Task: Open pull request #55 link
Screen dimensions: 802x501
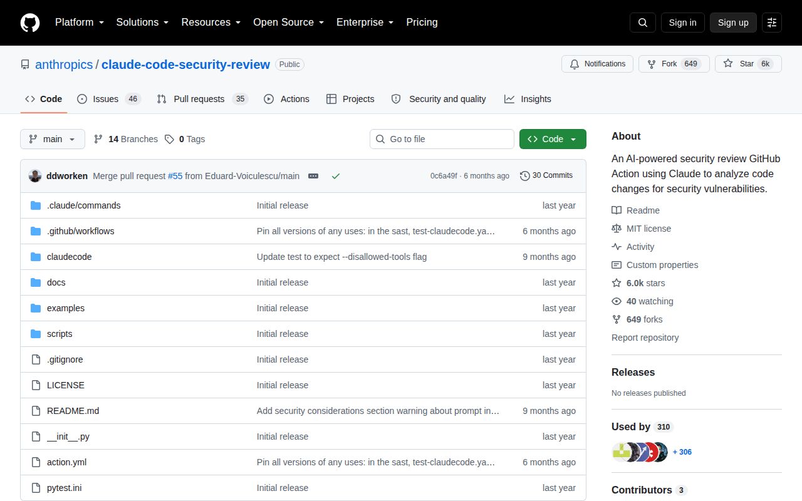Action: point(175,176)
